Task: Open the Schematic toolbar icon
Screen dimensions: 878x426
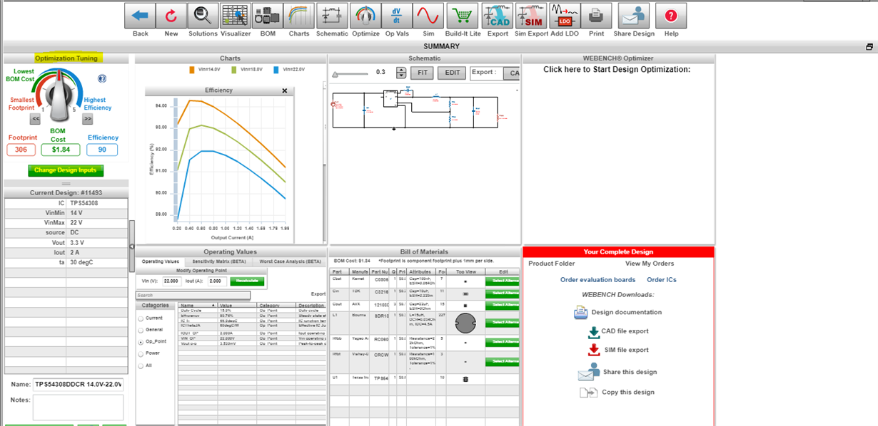Action: pos(332,16)
